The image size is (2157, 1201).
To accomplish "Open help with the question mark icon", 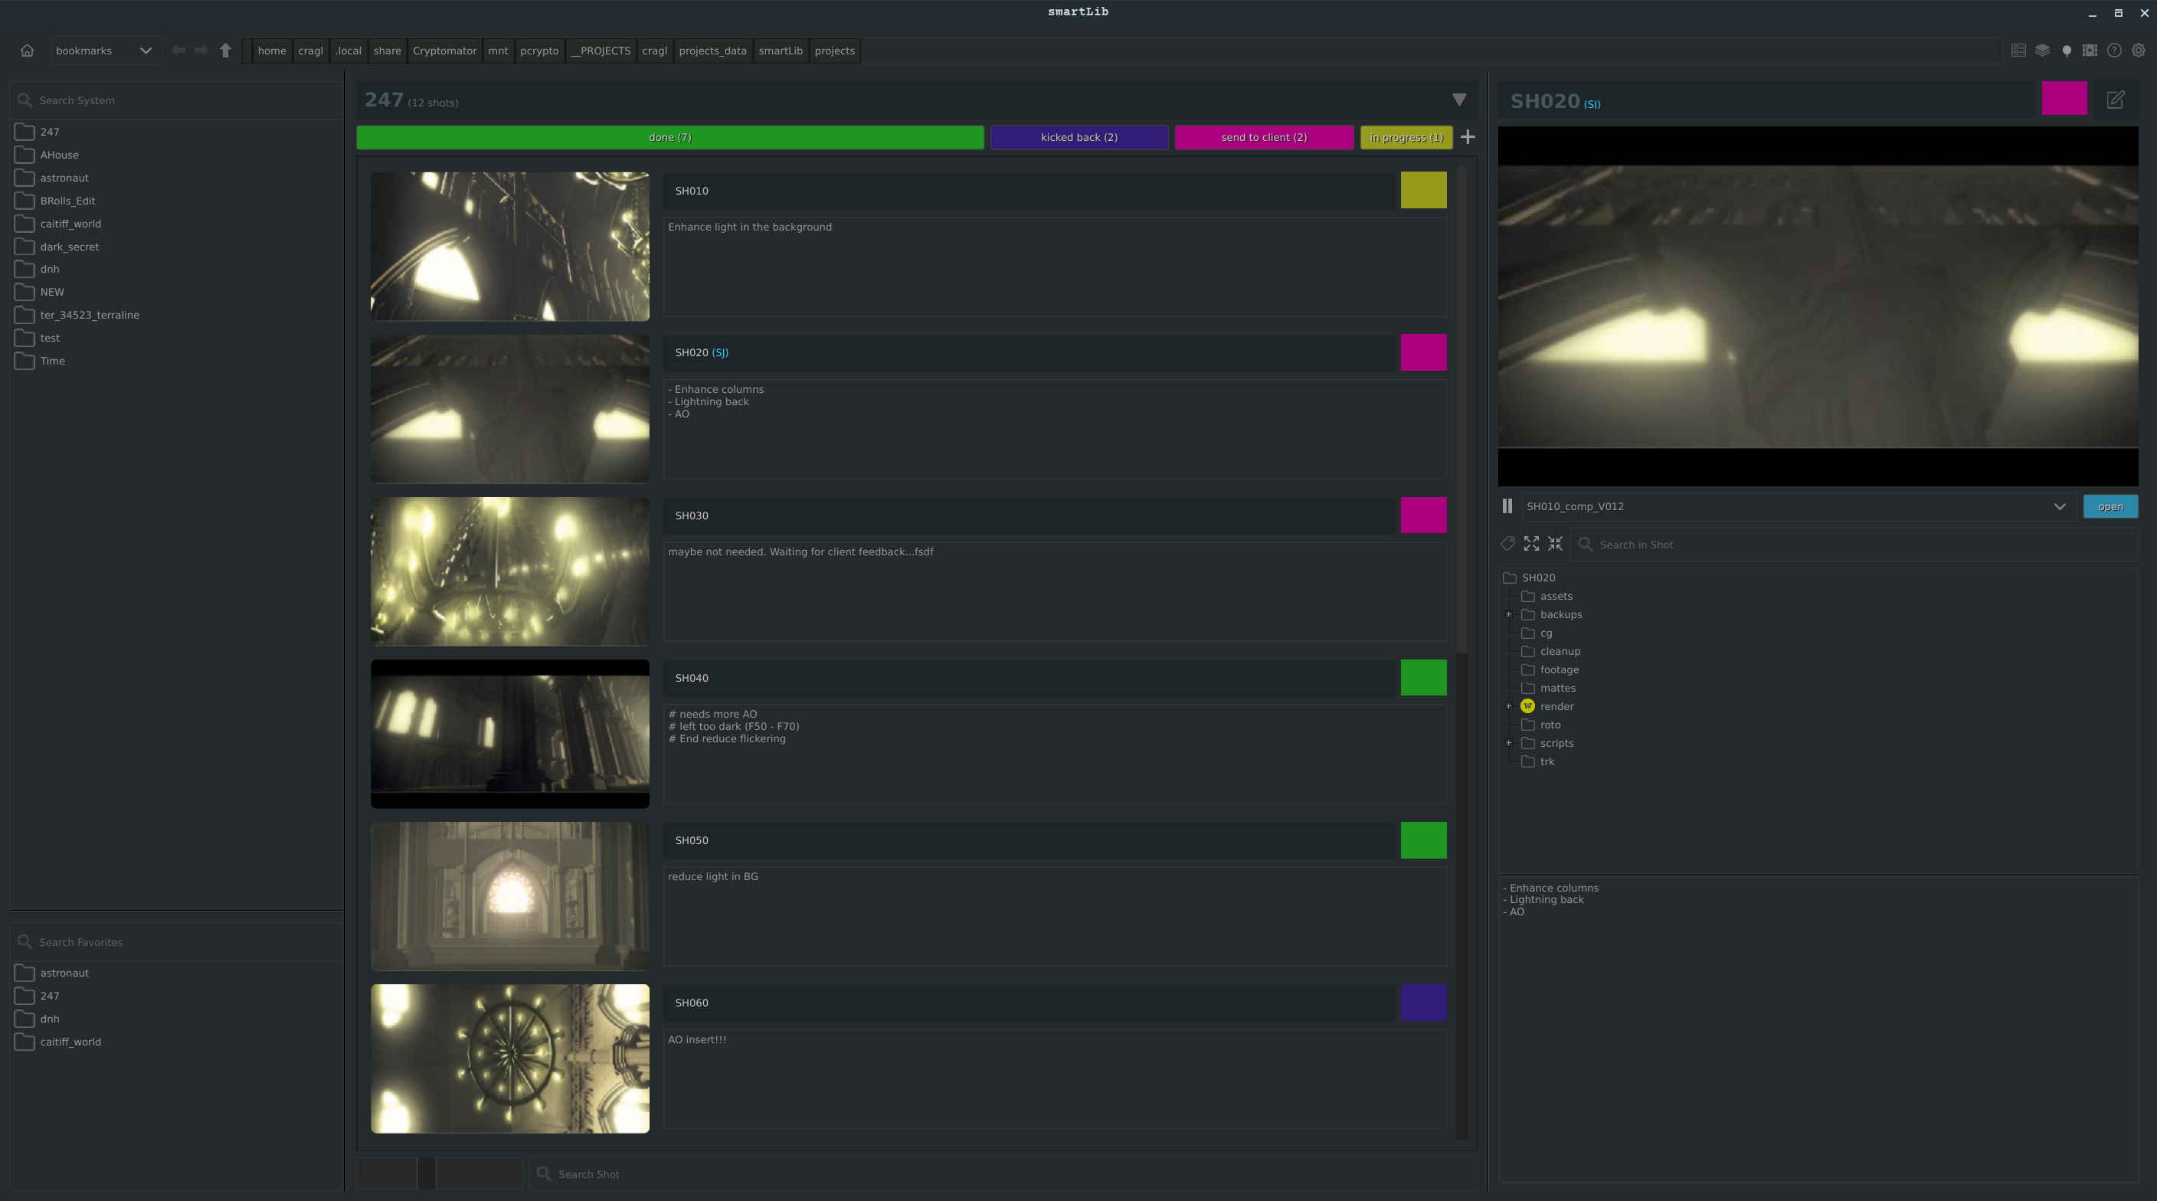I will point(2114,51).
